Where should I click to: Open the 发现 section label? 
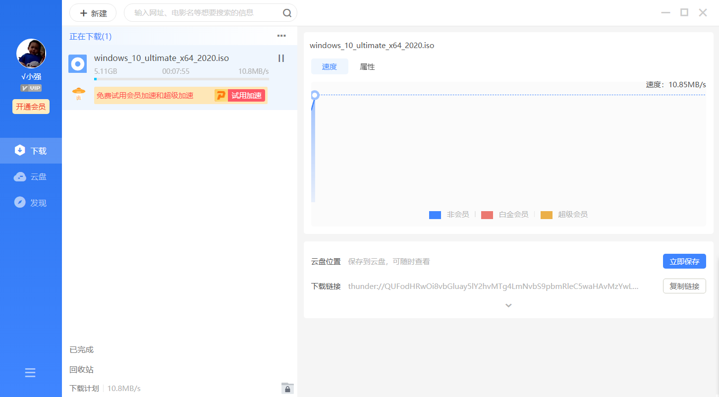[x=39, y=203]
